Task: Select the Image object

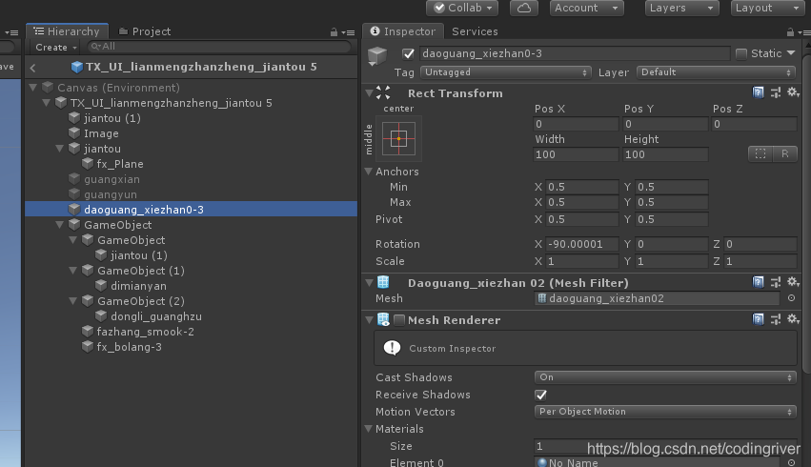Action: 101,133
